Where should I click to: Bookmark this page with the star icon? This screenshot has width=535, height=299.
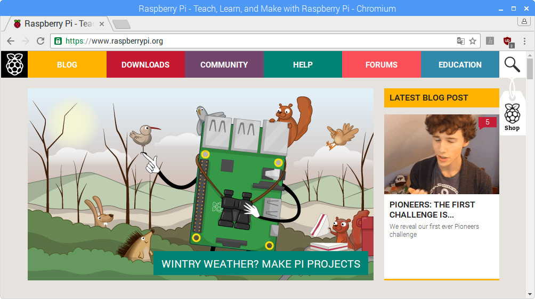[473, 41]
